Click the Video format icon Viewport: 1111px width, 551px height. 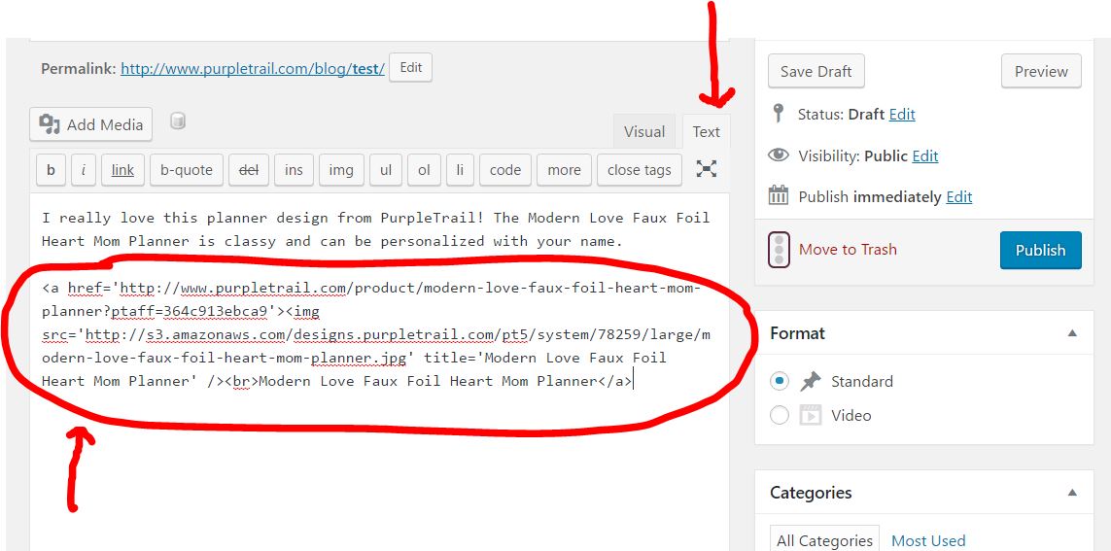pyautogui.click(x=810, y=415)
